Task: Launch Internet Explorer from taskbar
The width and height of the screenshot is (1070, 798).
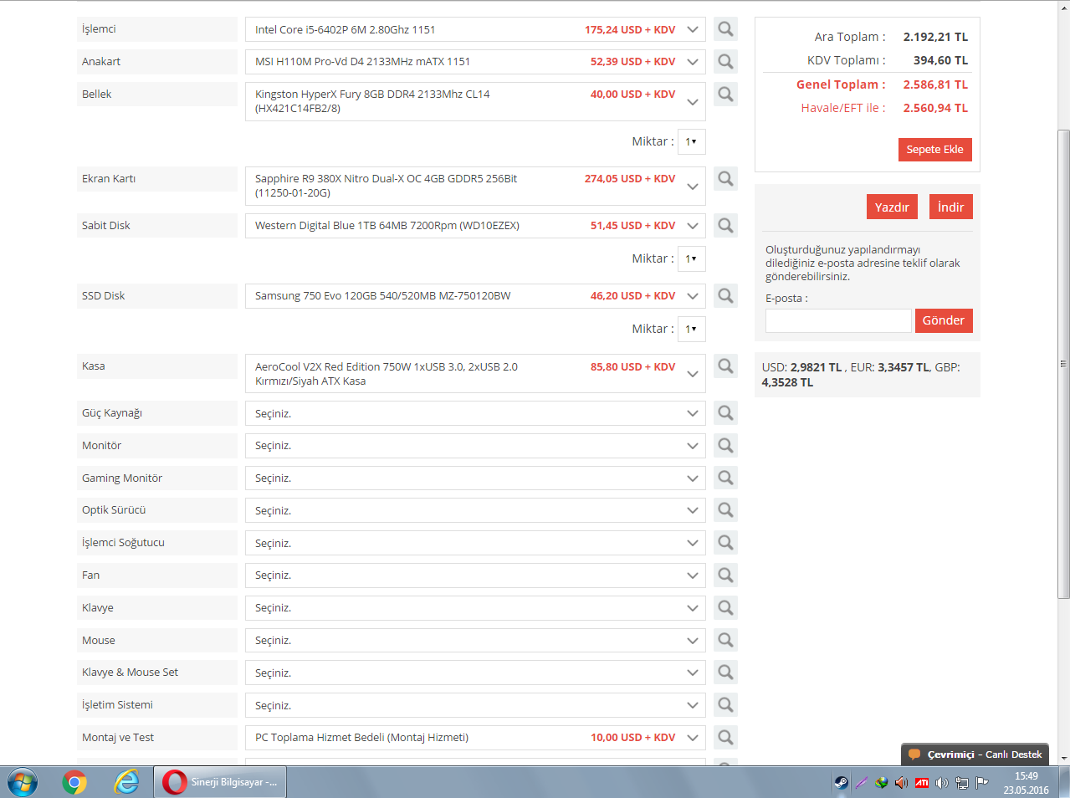Action: click(x=126, y=783)
